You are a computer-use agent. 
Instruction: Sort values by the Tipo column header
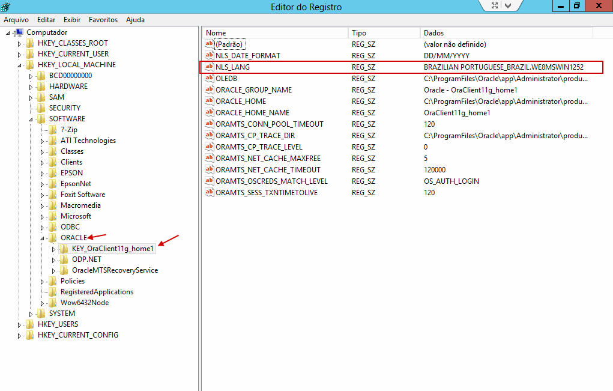384,33
